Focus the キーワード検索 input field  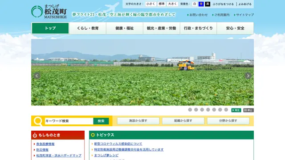click(x=69, y=121)
